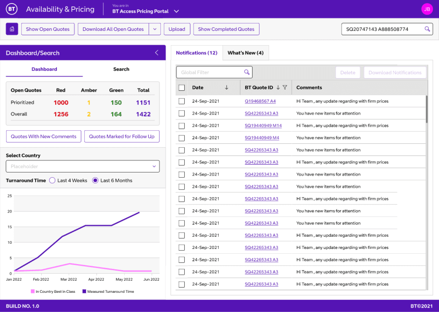The height and width of the screenshot is (312, 439).
Task: Switch to What's New (4) tab
Action: tap(245, 53)
